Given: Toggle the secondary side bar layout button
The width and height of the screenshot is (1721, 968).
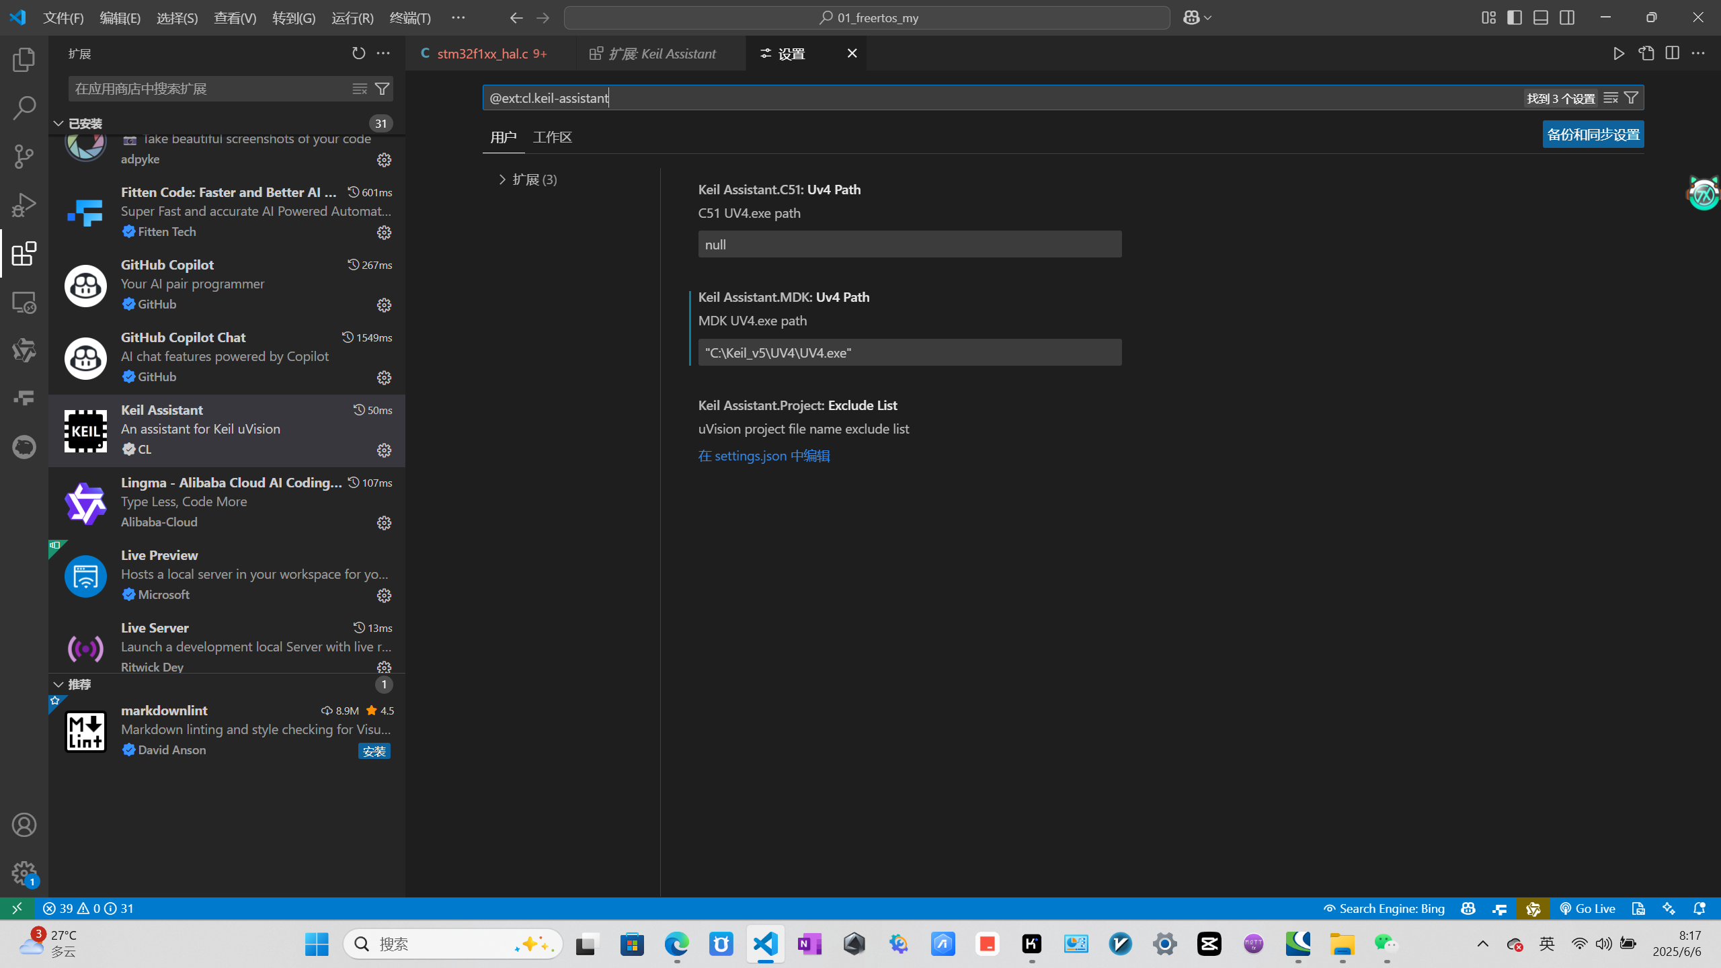Looking at the screenshot, I should [1567, 17].
